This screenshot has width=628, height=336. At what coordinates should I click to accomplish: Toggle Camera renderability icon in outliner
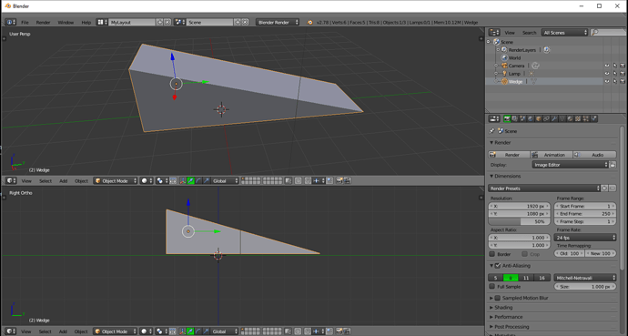coord(623,66)
